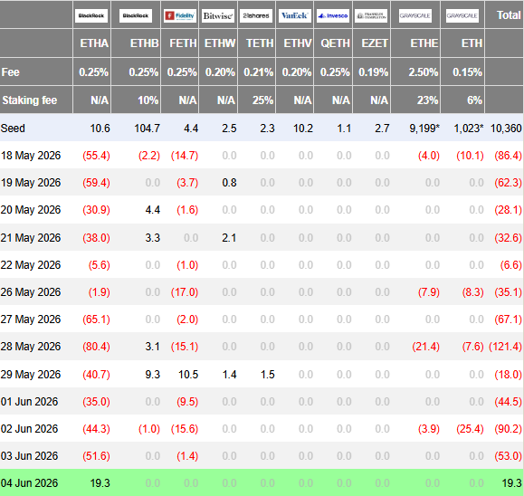Select the (25.4) ETH value on 02 Jun
This screenshot has width=524, height=496.
tap(470, 428)
